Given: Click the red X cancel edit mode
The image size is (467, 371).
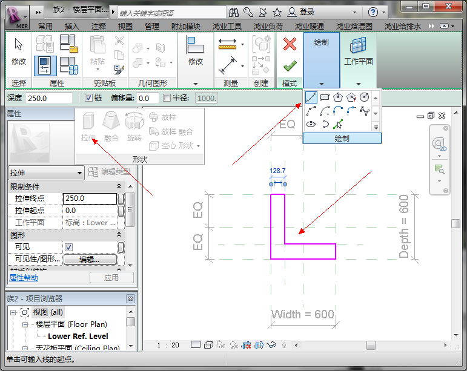Looking at the screenshot, I should pos(290,44).
